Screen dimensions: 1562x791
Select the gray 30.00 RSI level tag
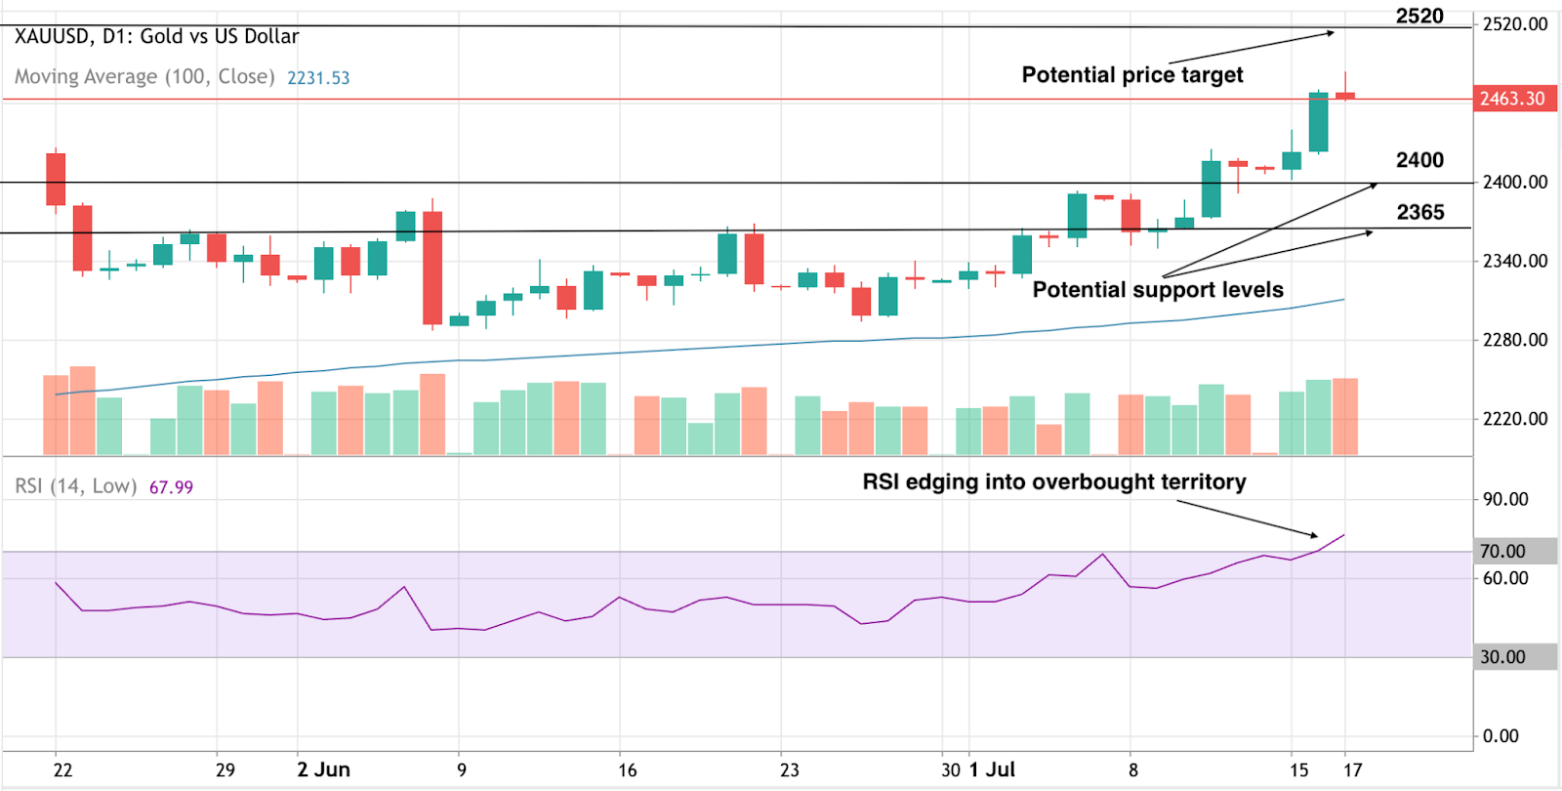(1502, 657)
